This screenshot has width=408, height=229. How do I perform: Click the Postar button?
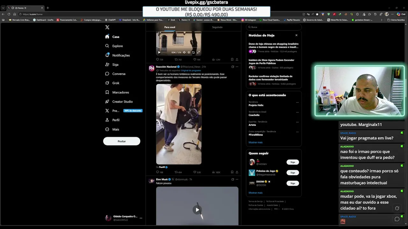[x=122, y=141]
